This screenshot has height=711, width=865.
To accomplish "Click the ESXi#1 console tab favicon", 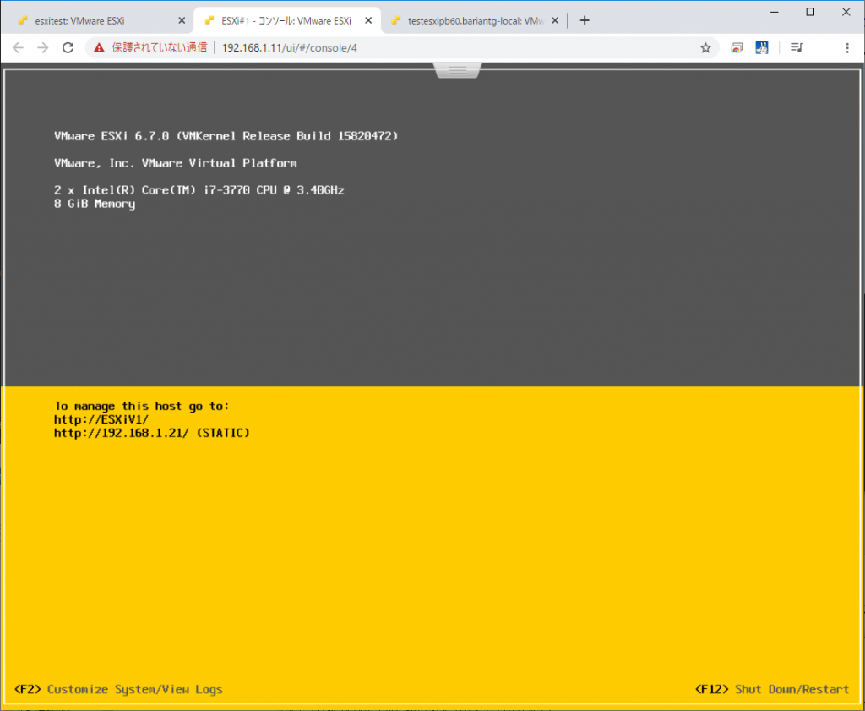I will click(x=209, y=20).
